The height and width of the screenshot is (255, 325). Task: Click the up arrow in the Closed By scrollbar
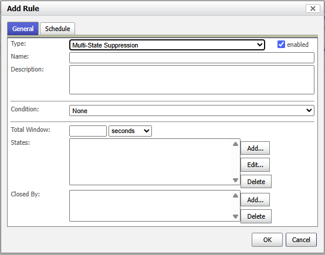(x=235, y=196)
